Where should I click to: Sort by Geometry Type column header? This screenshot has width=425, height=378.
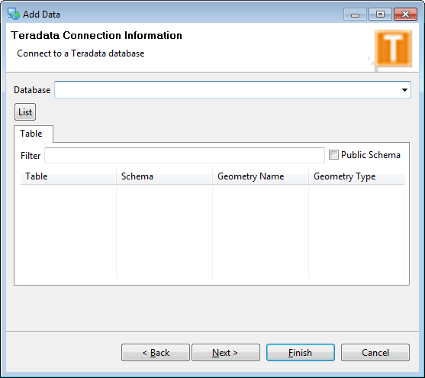coord(356,176)
